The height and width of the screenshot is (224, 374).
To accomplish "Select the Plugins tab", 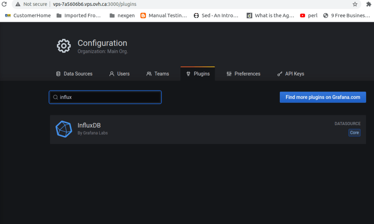I will pyautogui.click(x=198, y=74).
